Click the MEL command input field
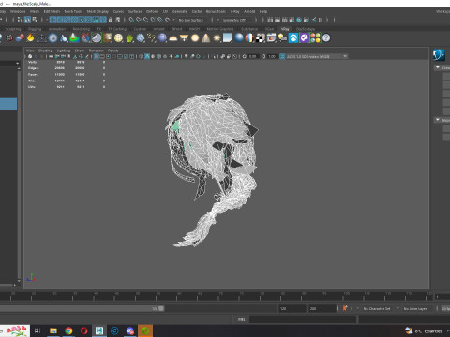The height and width of the screenshot is (337, 450). (x=303, y=319)
